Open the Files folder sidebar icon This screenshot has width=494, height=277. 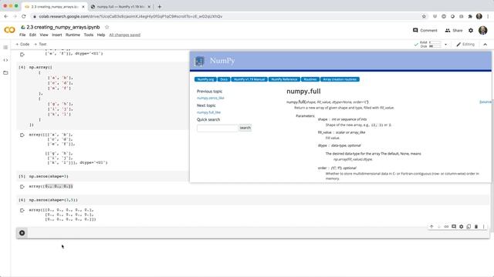point(5,72)
